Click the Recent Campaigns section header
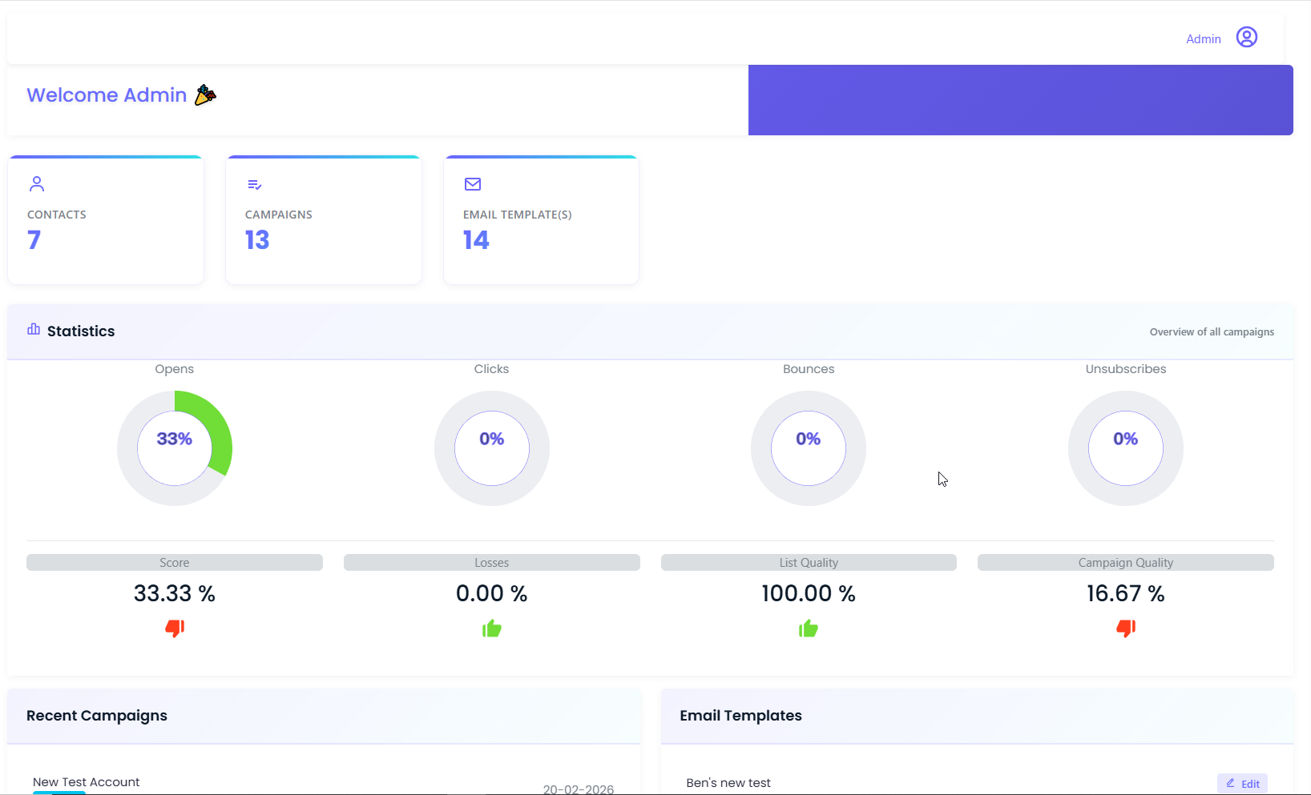 [96, 716]
